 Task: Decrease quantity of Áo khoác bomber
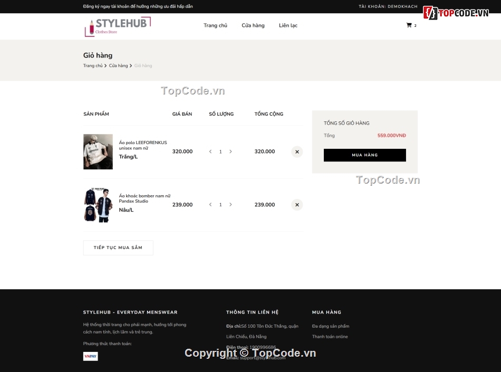210,204
